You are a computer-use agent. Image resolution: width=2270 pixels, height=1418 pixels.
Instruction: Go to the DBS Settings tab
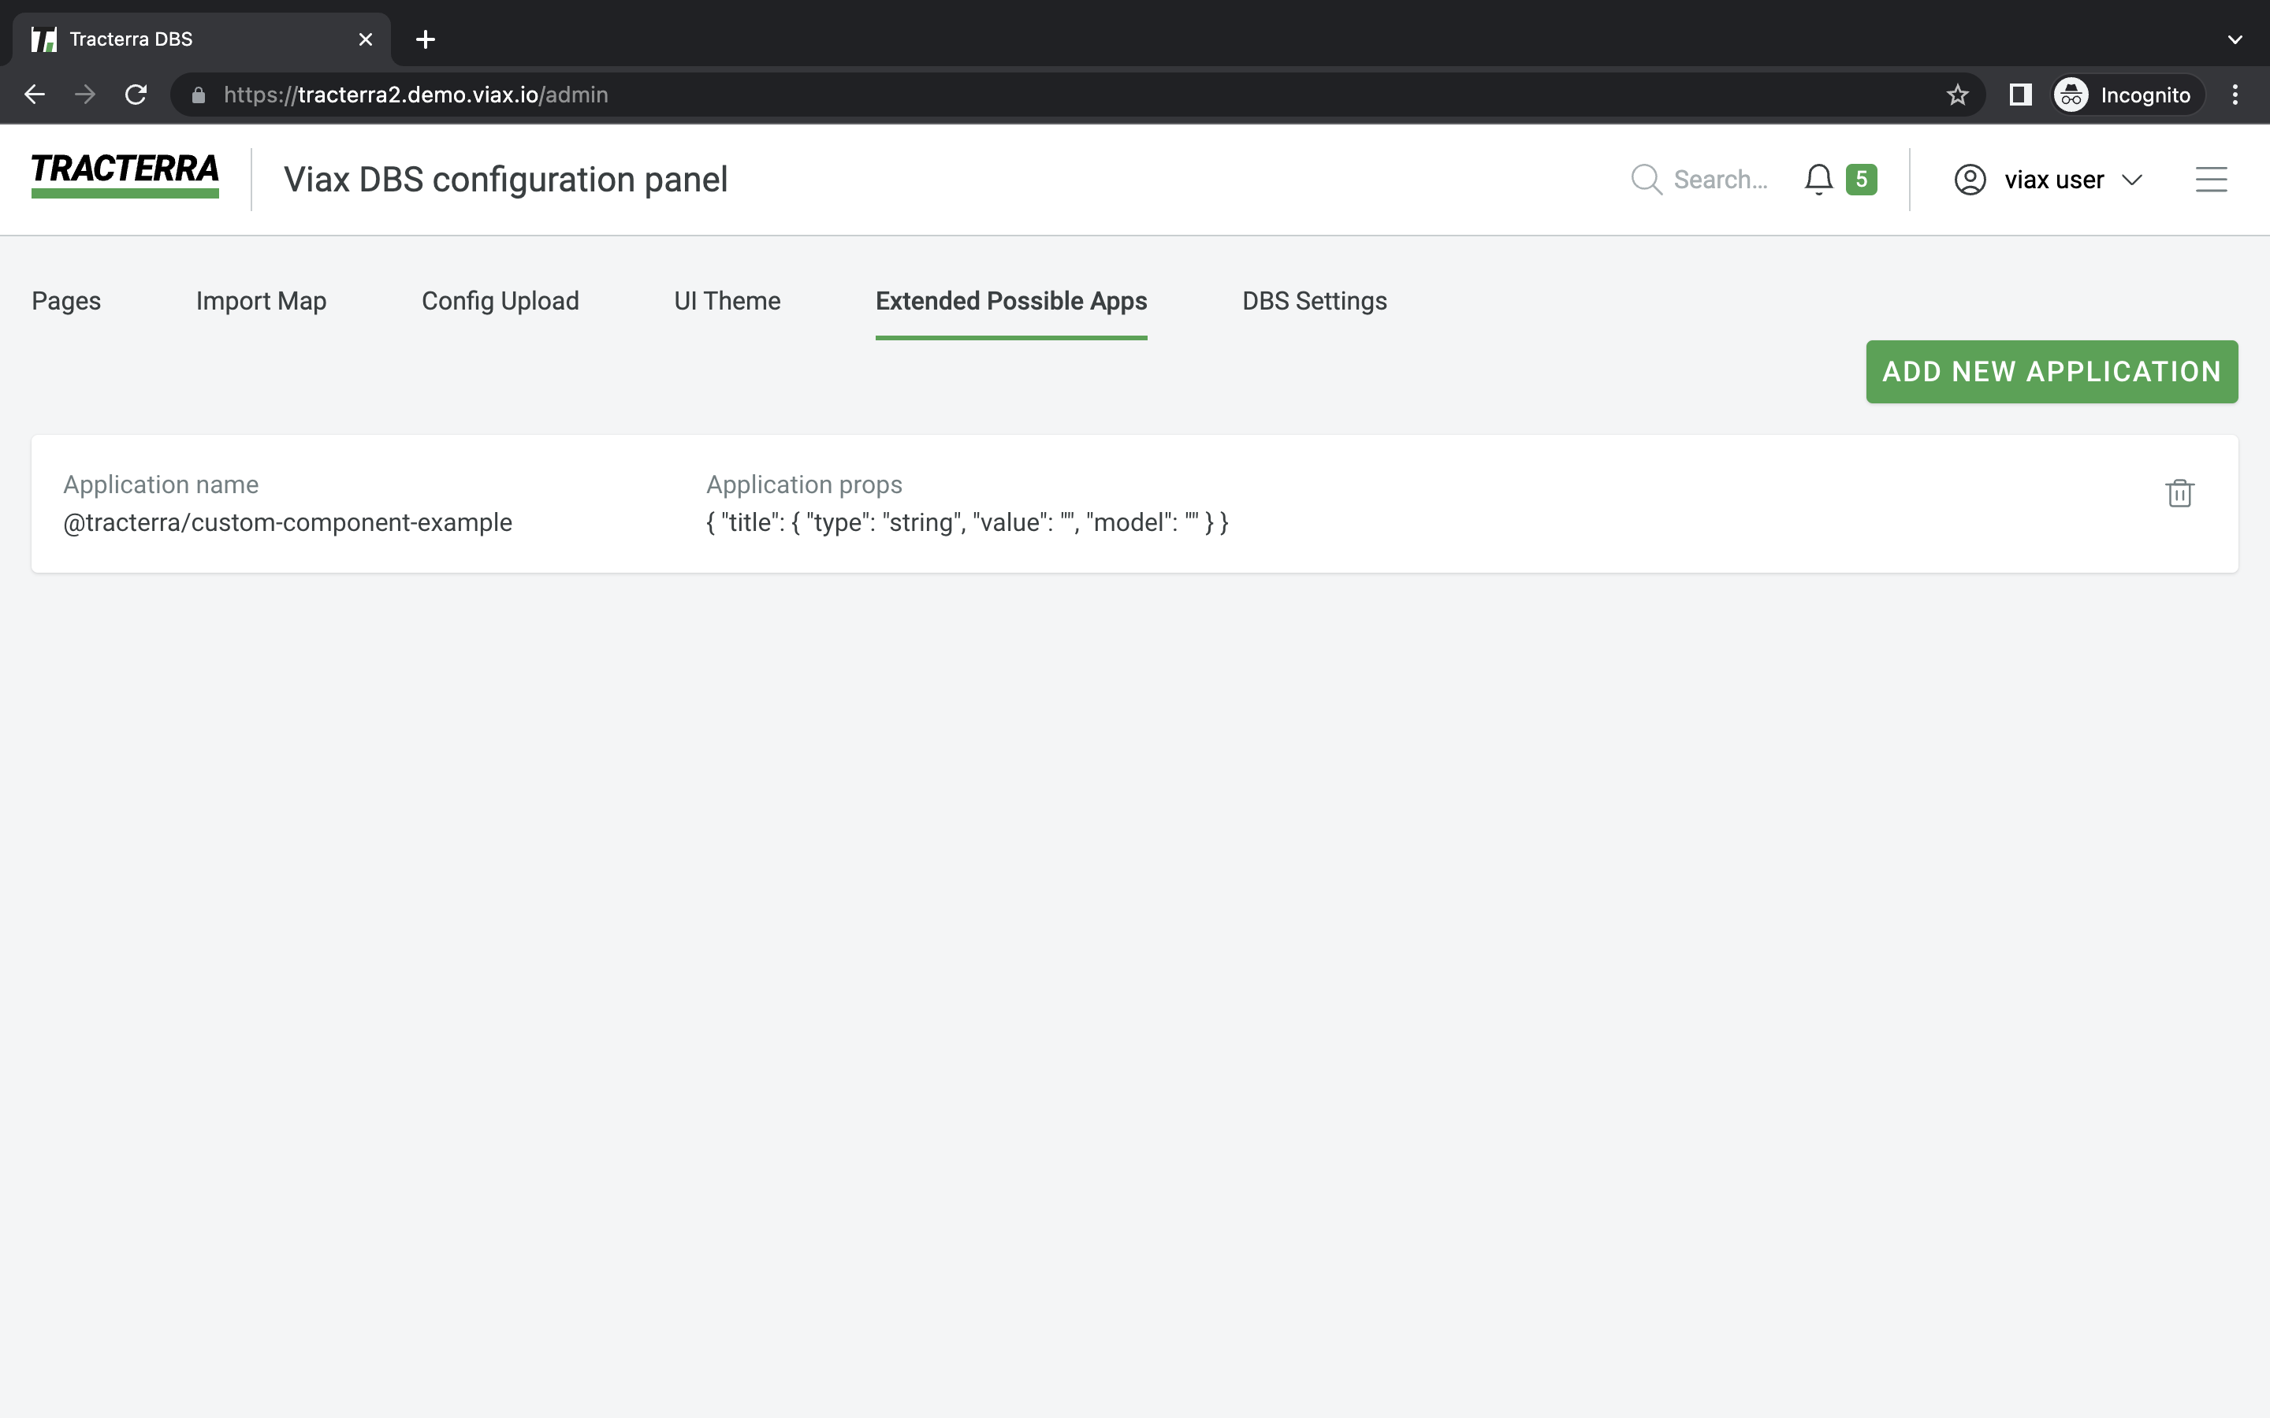1314,301
